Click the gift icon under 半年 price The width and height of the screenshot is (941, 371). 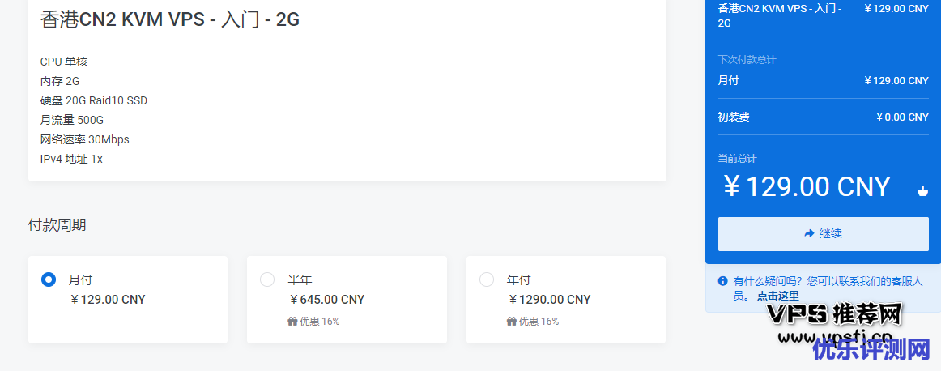pos(293,322)
